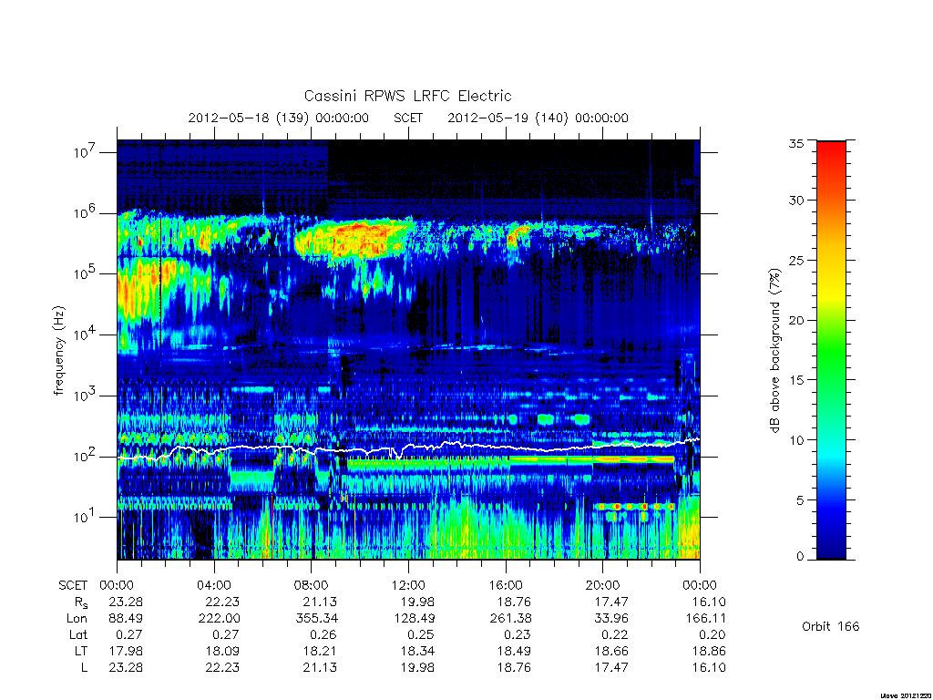Click the 10^5 frequency tick label

tap(86, 273)
